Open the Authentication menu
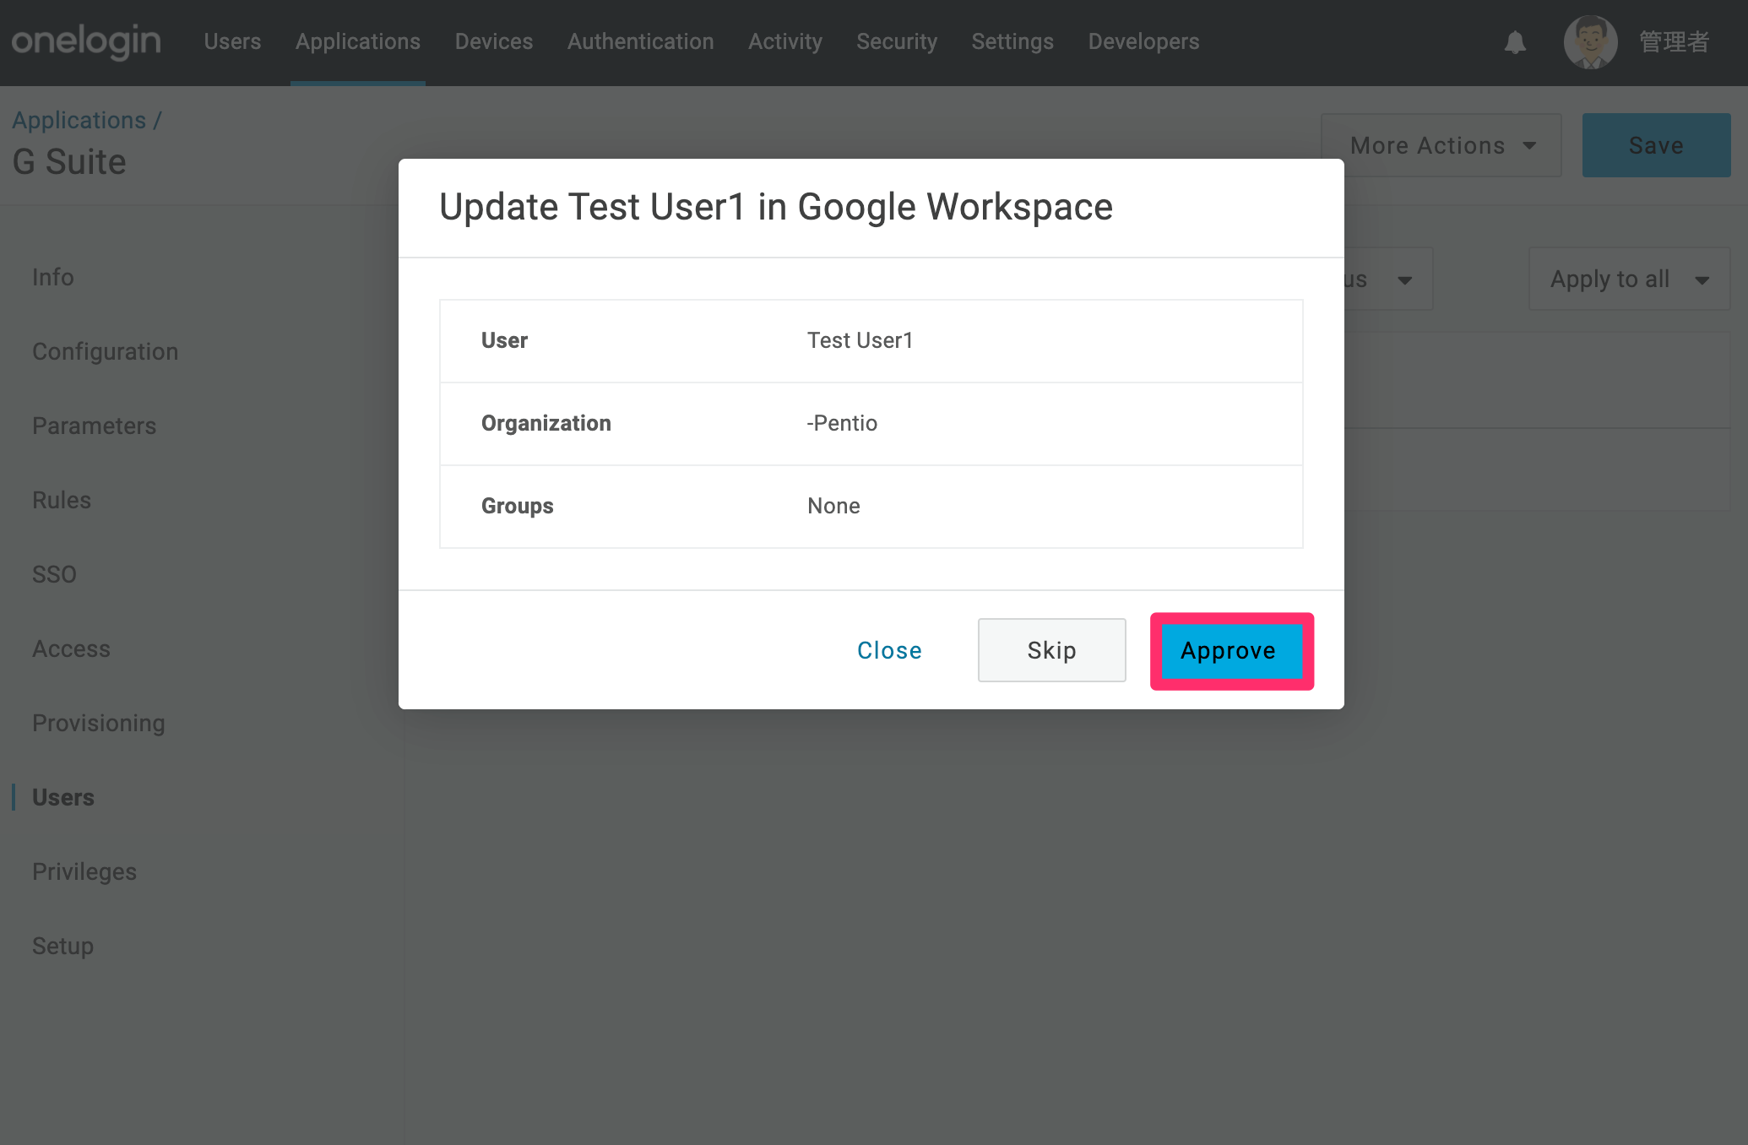The image size is (1748, 1145). [641, 41]
